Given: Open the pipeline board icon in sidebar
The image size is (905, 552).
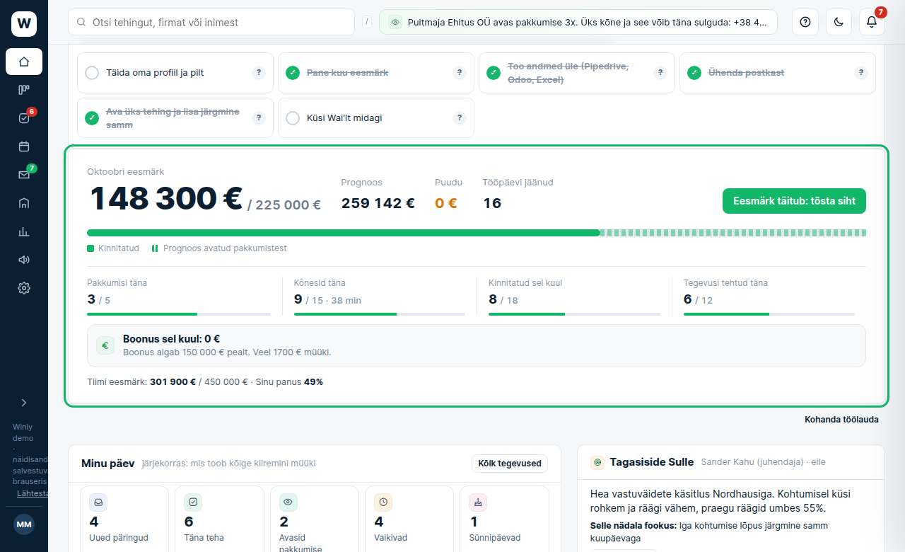Looking at the screenshot, I should [24, 90].
